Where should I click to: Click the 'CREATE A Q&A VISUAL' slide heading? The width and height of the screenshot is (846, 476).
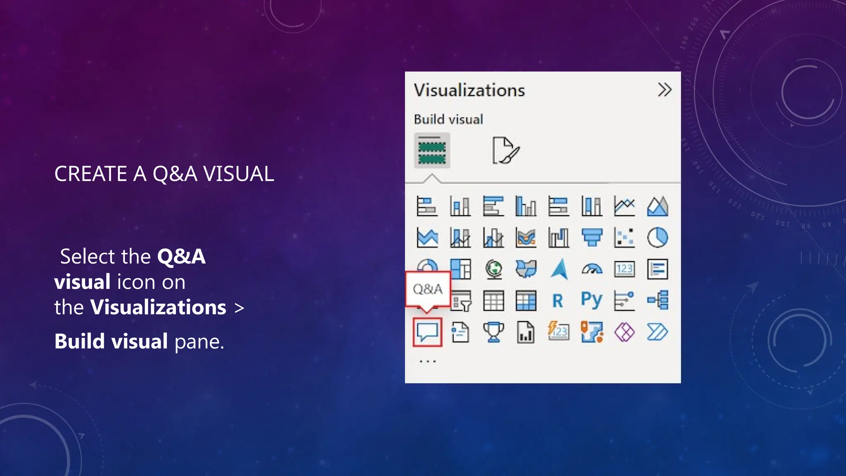click(164, 174)
